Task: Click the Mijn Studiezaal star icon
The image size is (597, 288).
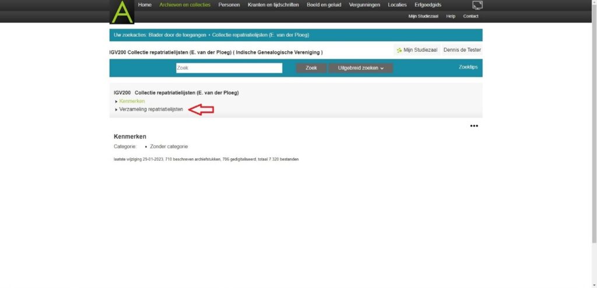Action: tap(399, 51)
